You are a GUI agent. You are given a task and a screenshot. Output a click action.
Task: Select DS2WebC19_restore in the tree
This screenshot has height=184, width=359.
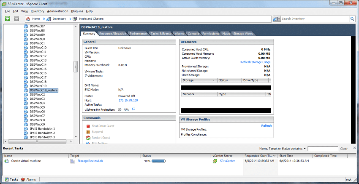[x=44, y=91]
